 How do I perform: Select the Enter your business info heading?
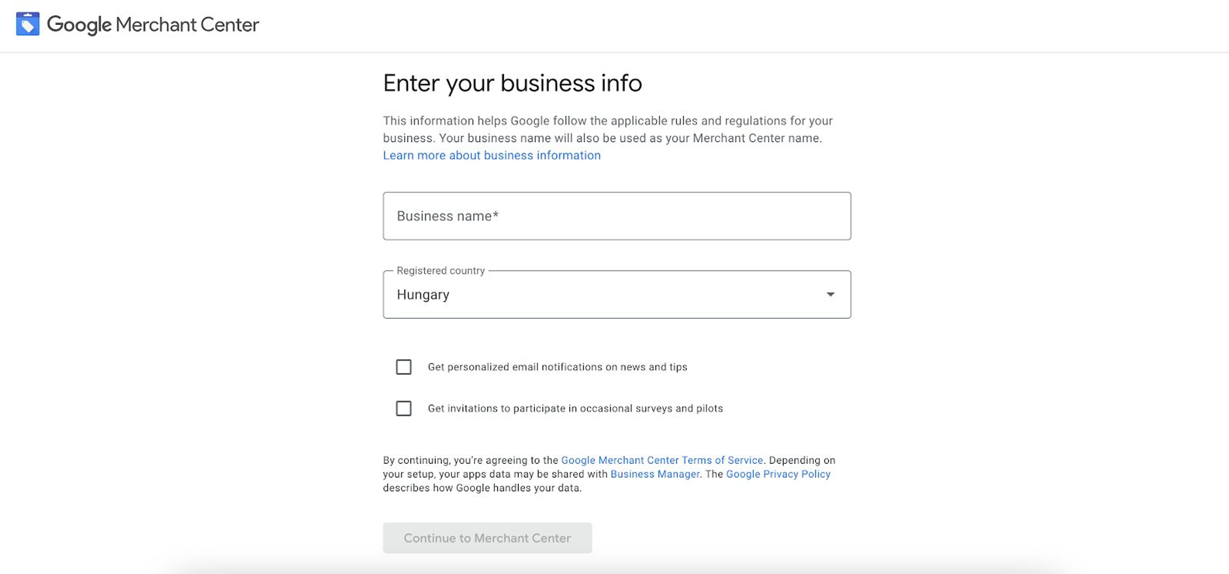click(512, 83)
